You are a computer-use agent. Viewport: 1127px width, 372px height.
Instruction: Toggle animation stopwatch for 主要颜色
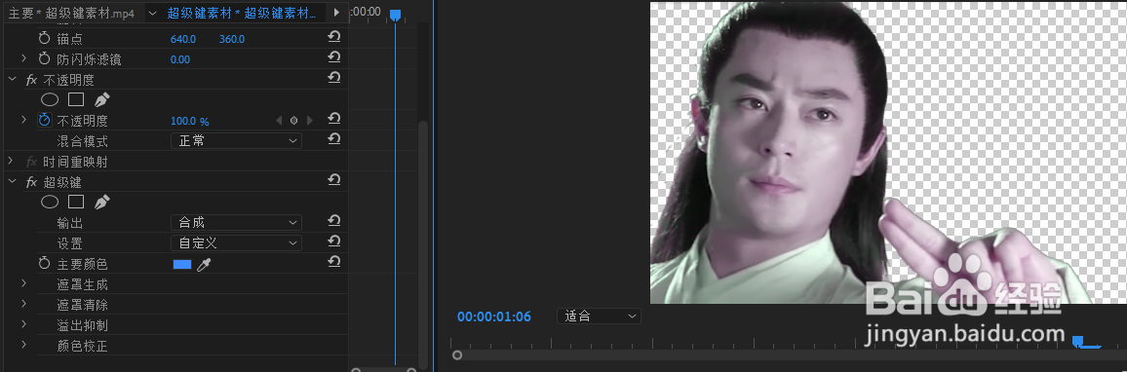click(x=45, y=264)
